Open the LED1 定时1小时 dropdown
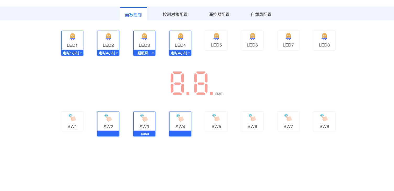The width and height of the screenshot is (394, 191). tap(72, 53)
